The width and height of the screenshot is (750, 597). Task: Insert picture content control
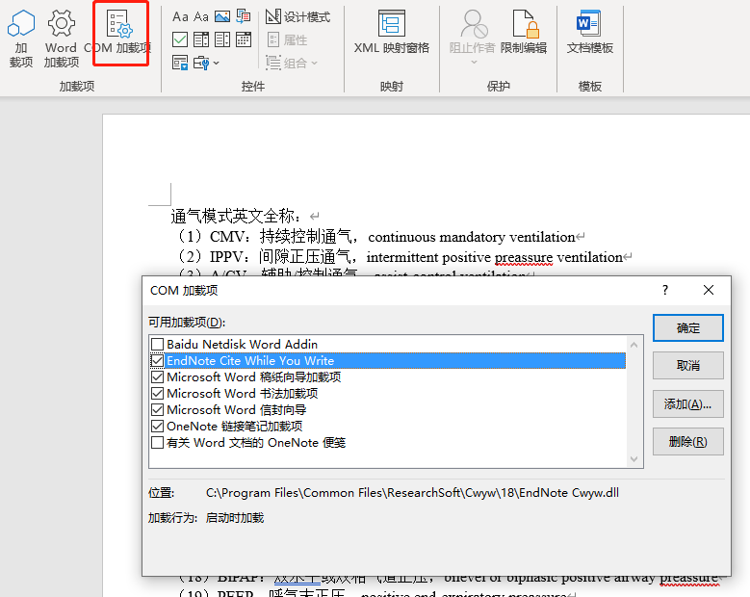[x=222, y=16]
